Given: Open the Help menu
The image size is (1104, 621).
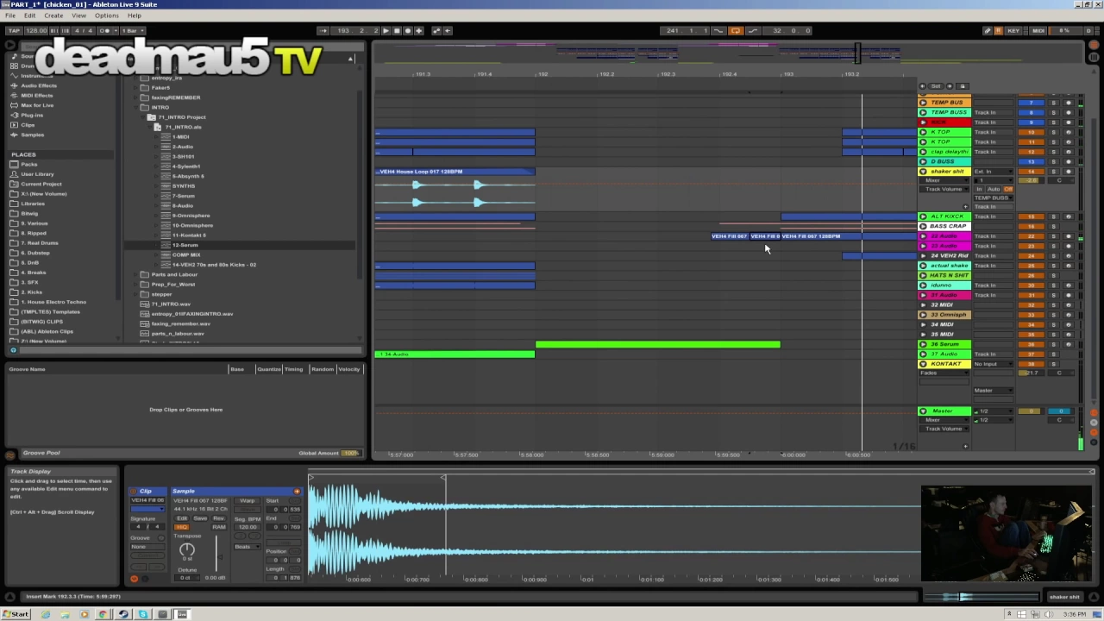Looking at the screenshot, I should pos(134,16).
